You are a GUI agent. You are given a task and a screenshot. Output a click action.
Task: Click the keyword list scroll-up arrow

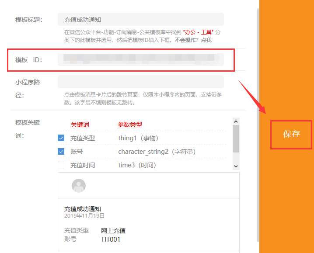(236, 121)
